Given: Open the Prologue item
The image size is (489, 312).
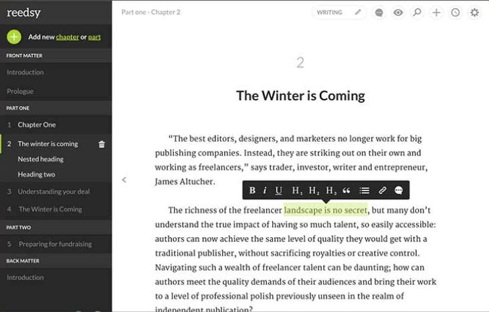Looking at the screenshot, I should pyautogui.click(x=20, y=92).
